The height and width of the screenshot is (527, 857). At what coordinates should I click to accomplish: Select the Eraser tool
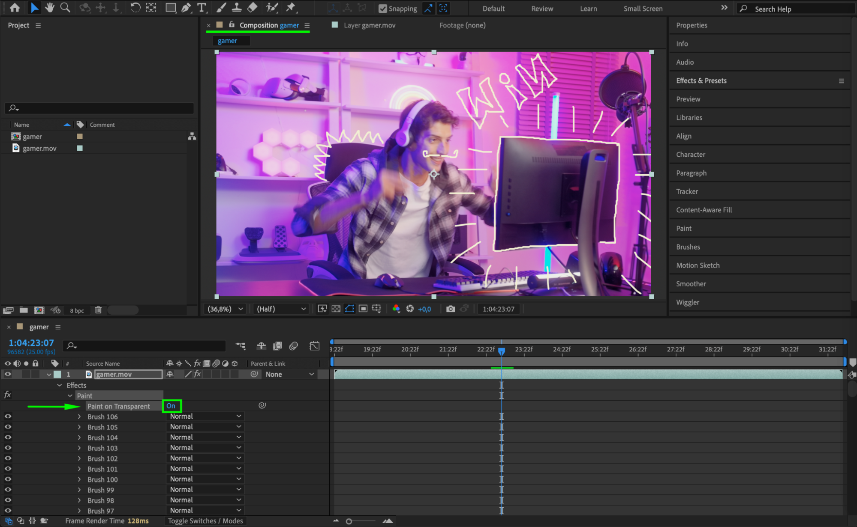(x=253, y=7)
